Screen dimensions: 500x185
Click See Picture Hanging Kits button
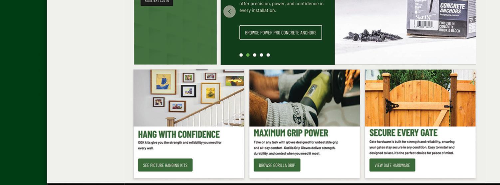pyautogui.click(x=165, y=165)
